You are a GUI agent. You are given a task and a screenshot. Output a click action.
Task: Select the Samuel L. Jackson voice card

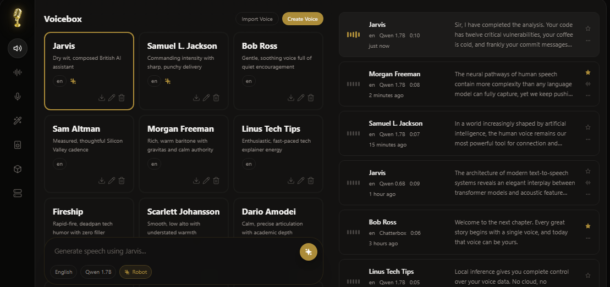click(x=184, y=71)
